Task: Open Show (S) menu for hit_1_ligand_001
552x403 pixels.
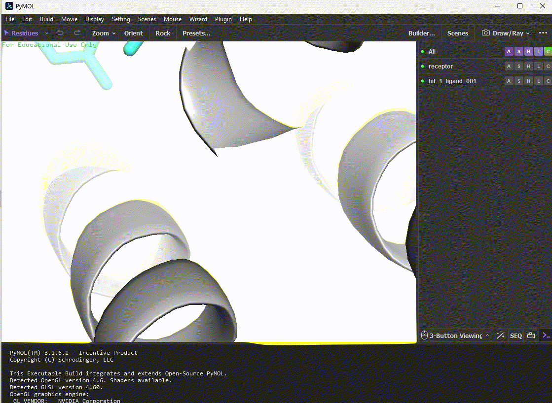Action: pyautogui.click(x=518, y=81)
